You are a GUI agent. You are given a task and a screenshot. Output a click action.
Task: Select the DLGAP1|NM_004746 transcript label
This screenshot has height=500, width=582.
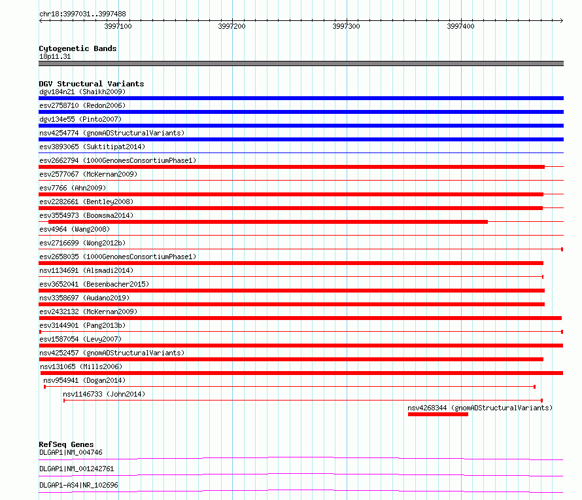click(71, 452)
